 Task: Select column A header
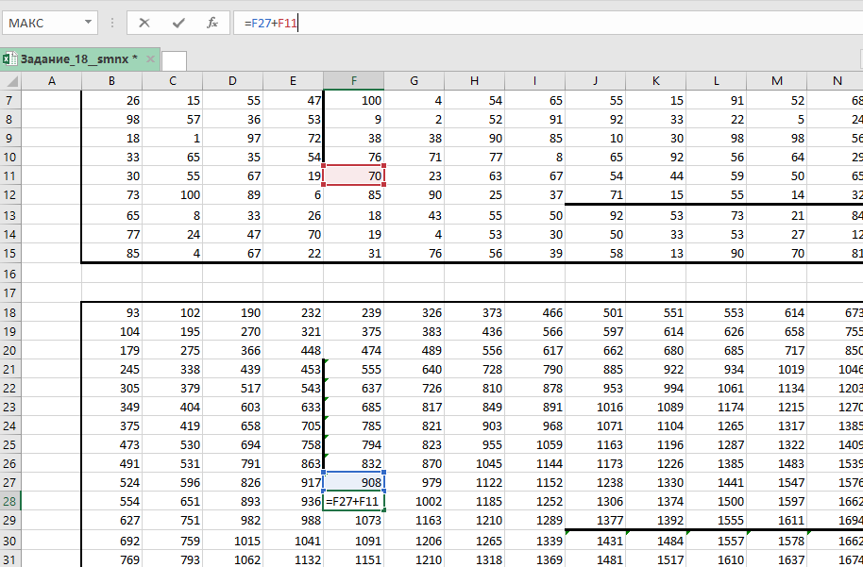(x=51, y=81)
